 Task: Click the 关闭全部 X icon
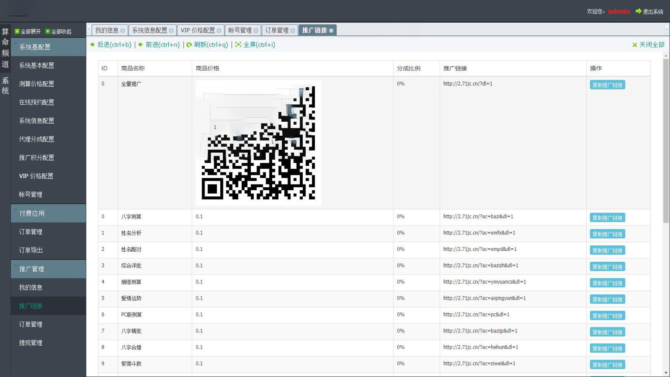tap(635, 45)
